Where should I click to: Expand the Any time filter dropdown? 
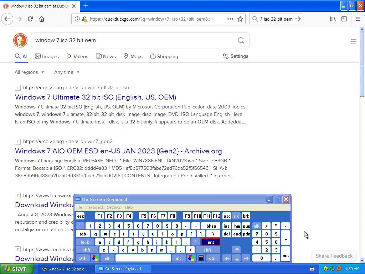coord(67,72)
